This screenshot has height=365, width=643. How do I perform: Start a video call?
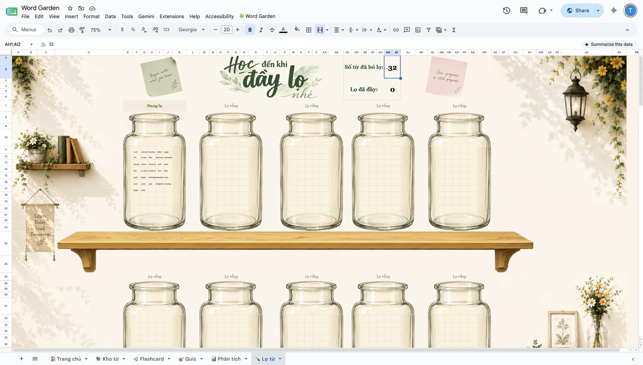click(x=542, y=11)
